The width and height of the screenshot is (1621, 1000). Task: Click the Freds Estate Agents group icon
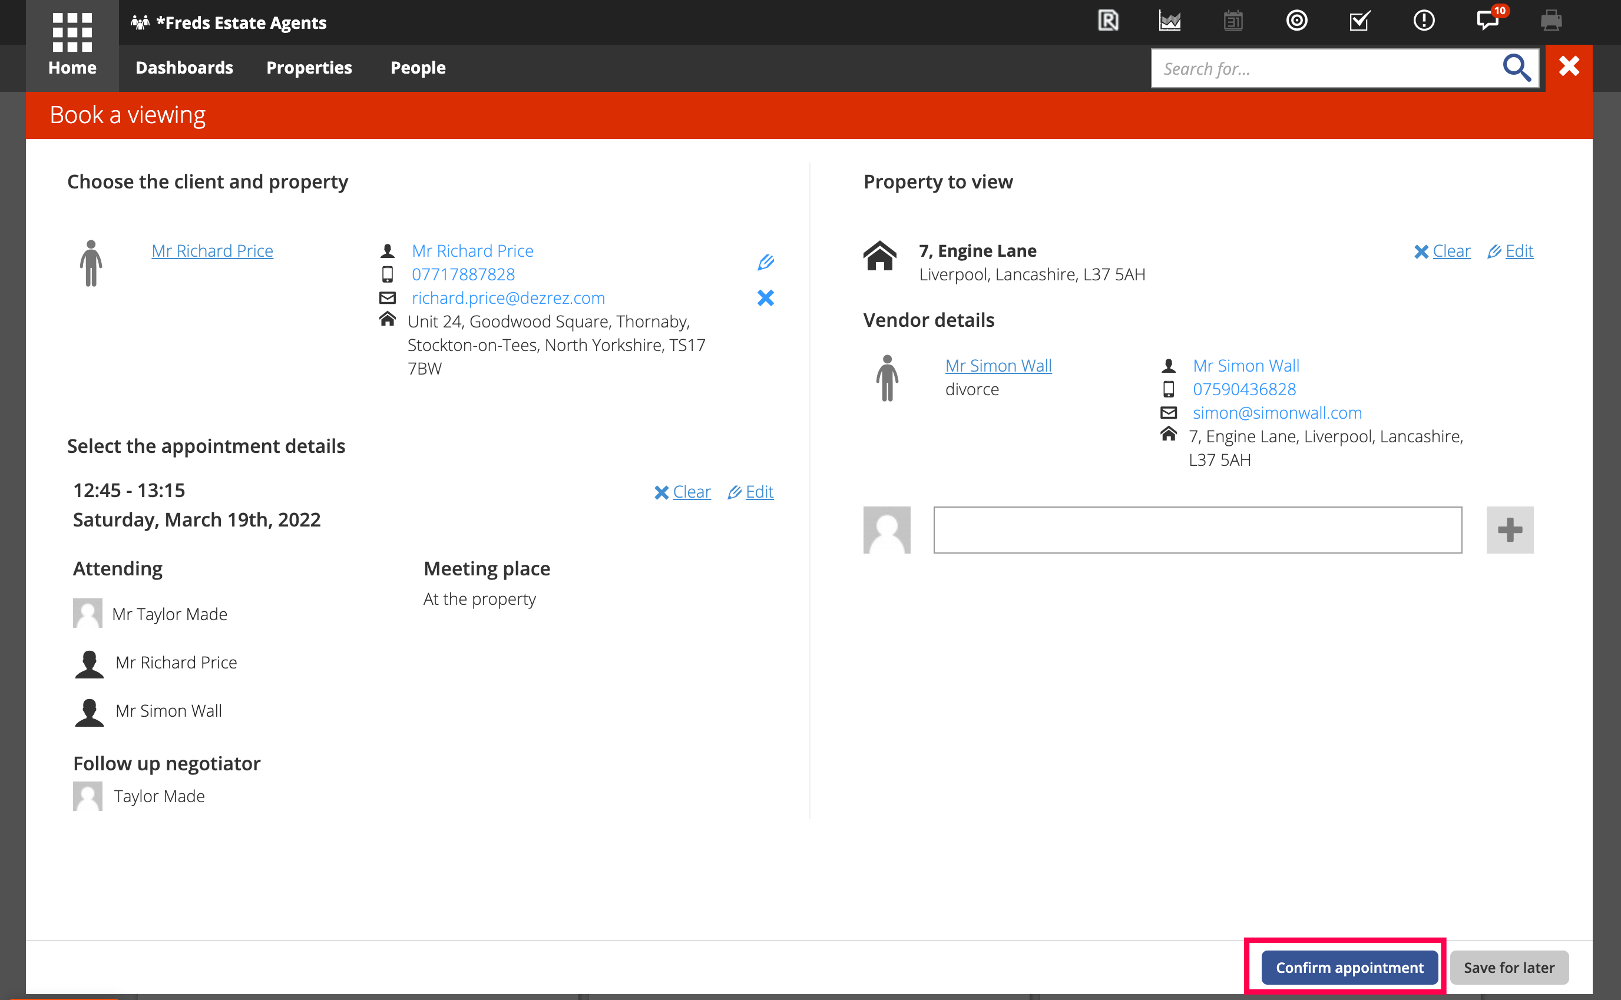(140, 22)
